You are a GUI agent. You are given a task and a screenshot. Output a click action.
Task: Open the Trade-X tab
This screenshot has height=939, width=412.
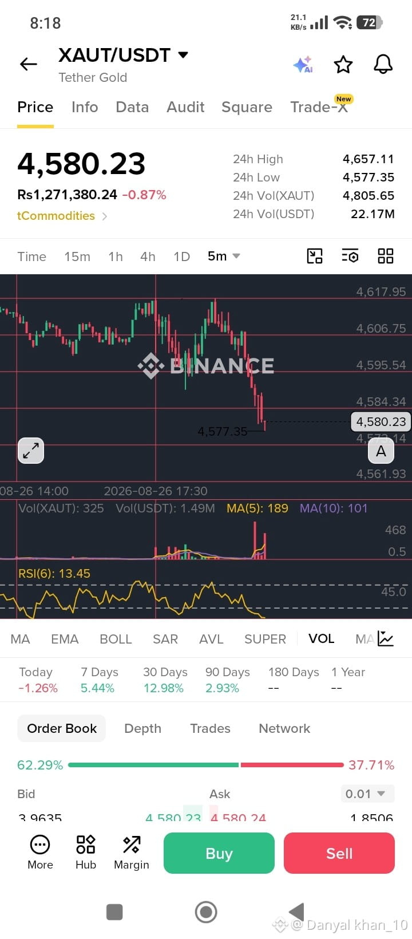319,107
